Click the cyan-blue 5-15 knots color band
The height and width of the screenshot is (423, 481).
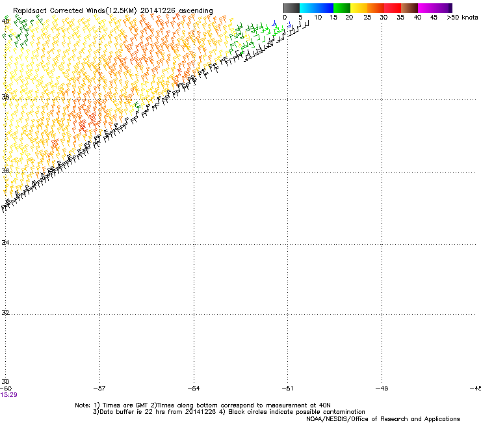point(317,8)
